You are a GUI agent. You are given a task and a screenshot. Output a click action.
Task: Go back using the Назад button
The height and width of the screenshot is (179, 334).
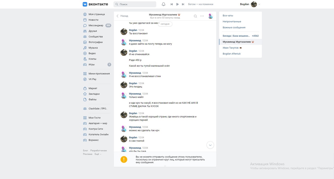(122, 16)
